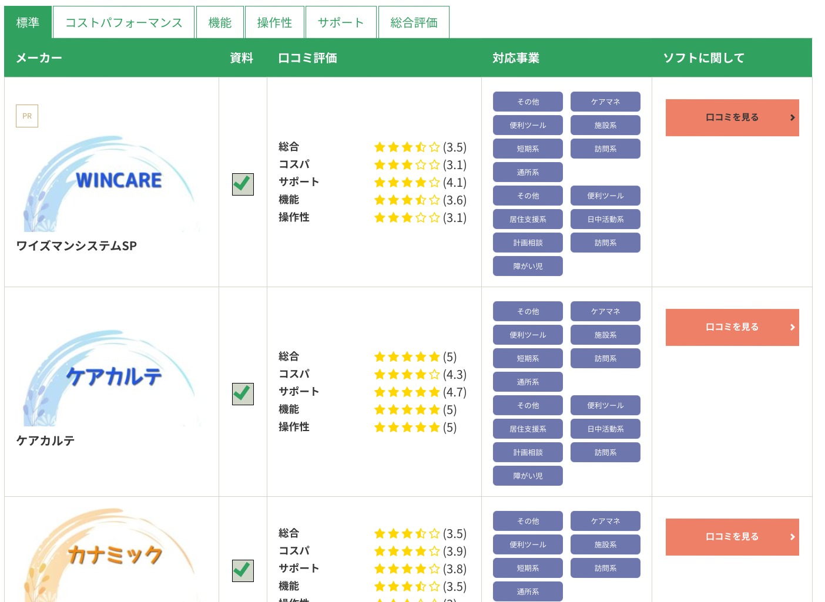
Task: Click the 訪問系 tag in the カナミック row
Action: pos(605,568)
